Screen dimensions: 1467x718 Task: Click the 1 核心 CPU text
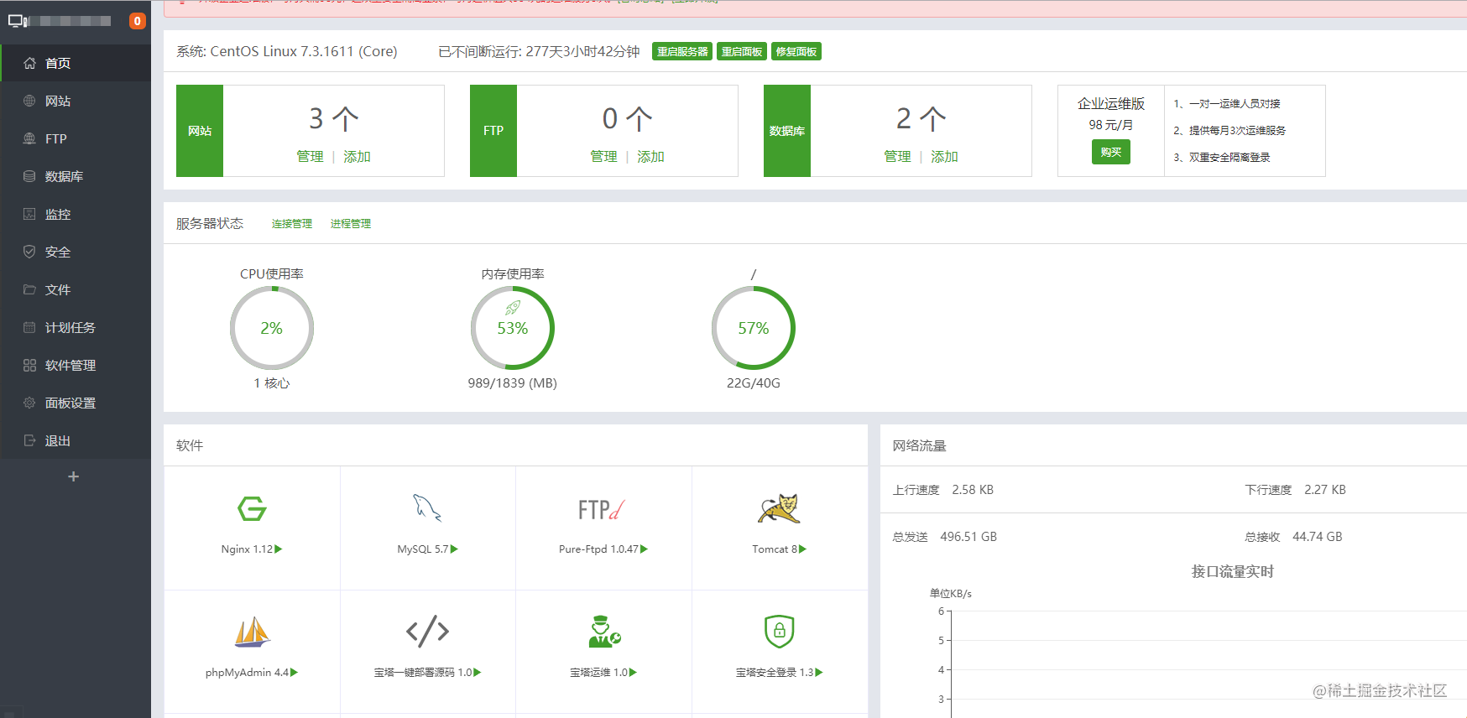(x=272, y=383)
